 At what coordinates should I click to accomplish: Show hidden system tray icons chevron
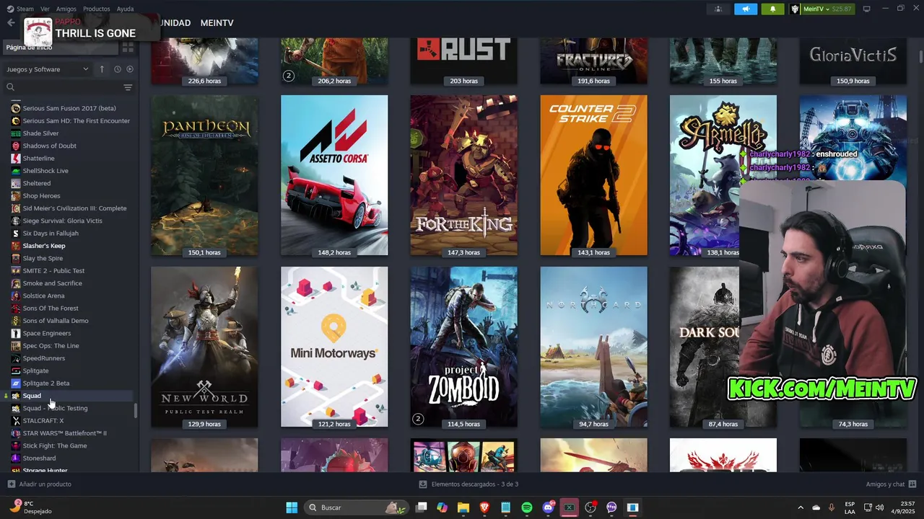pos(800,507)
